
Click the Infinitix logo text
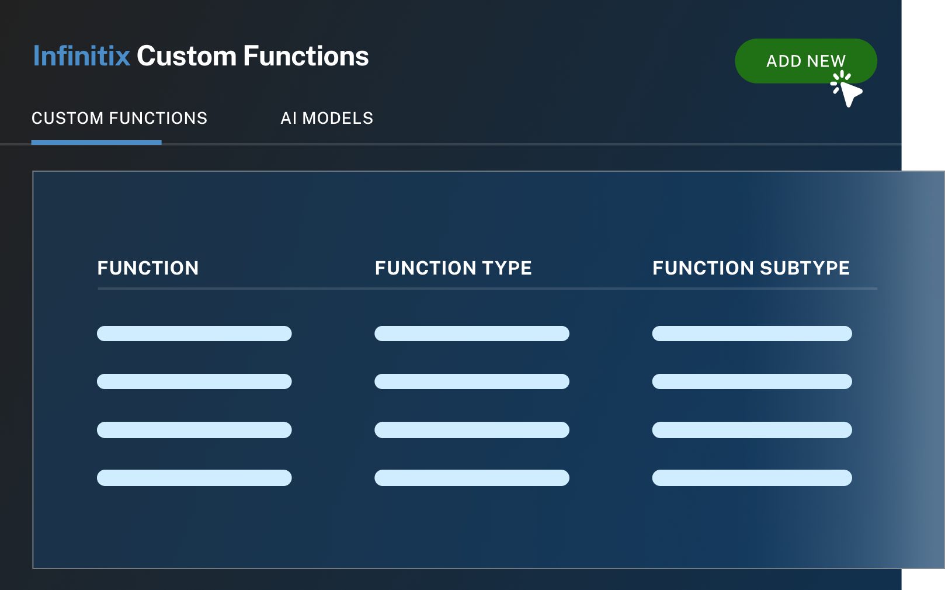click(81, 56)
